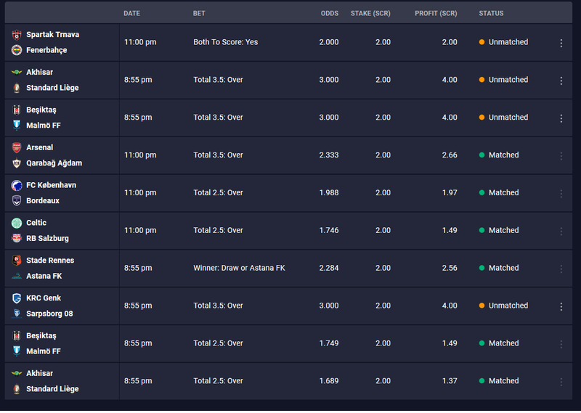
Task: Sort by the PROFIT (SCR) column header
Action: 436,13
